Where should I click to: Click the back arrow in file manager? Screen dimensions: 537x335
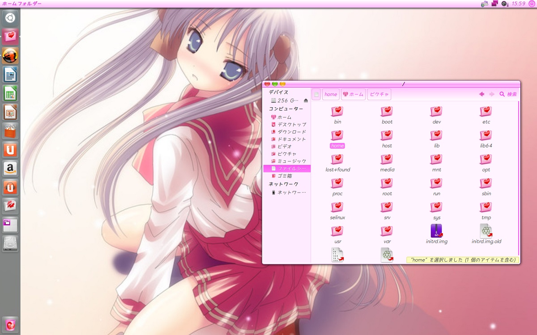pyautogui.click(x=482, y=94)
